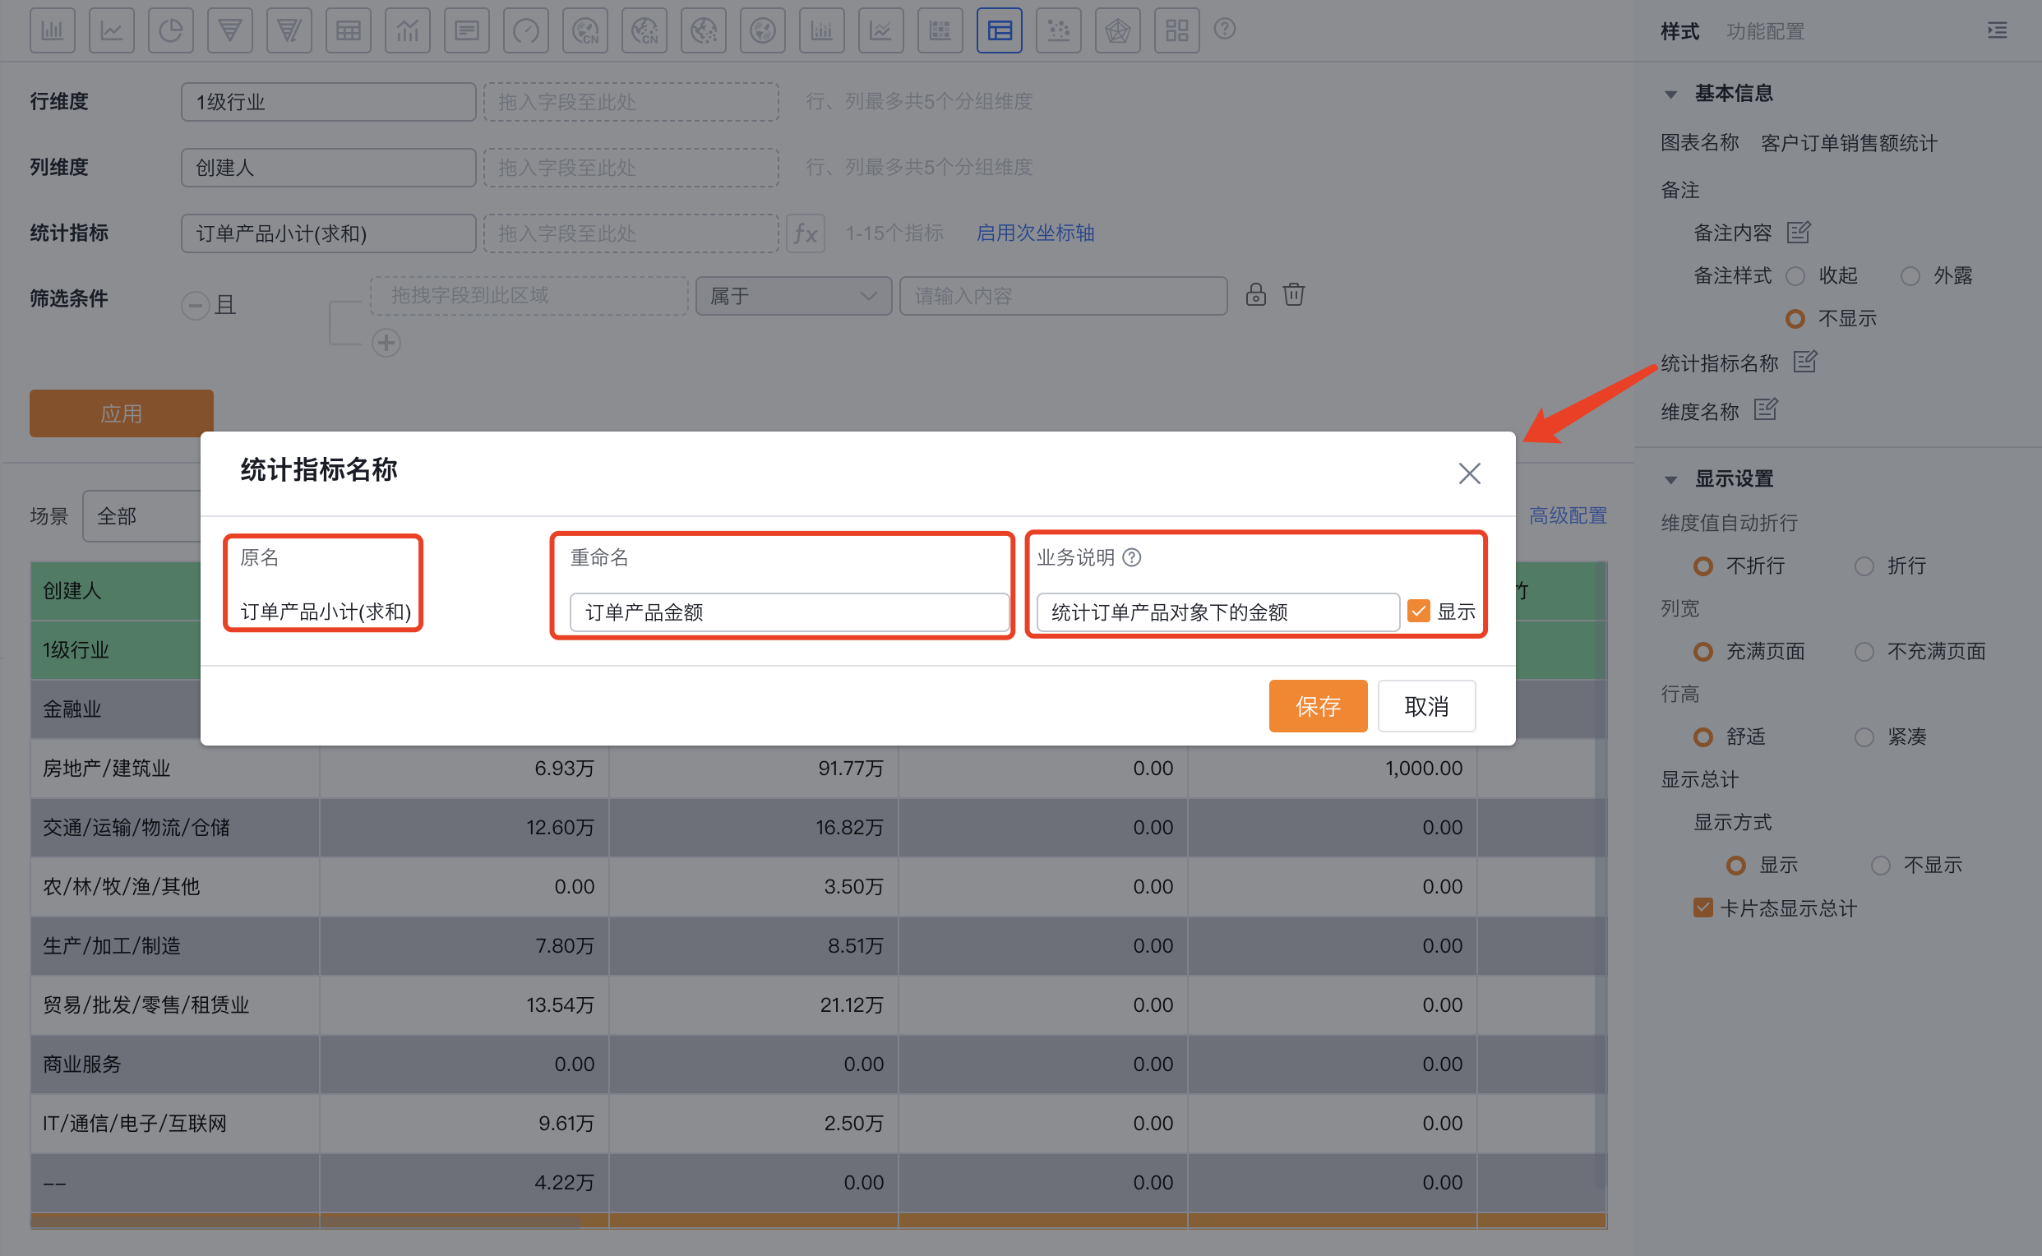Open the 属于 condition dropdown
The height and width of the screenshot is (1256, 2042).
(x=792, y=296)
